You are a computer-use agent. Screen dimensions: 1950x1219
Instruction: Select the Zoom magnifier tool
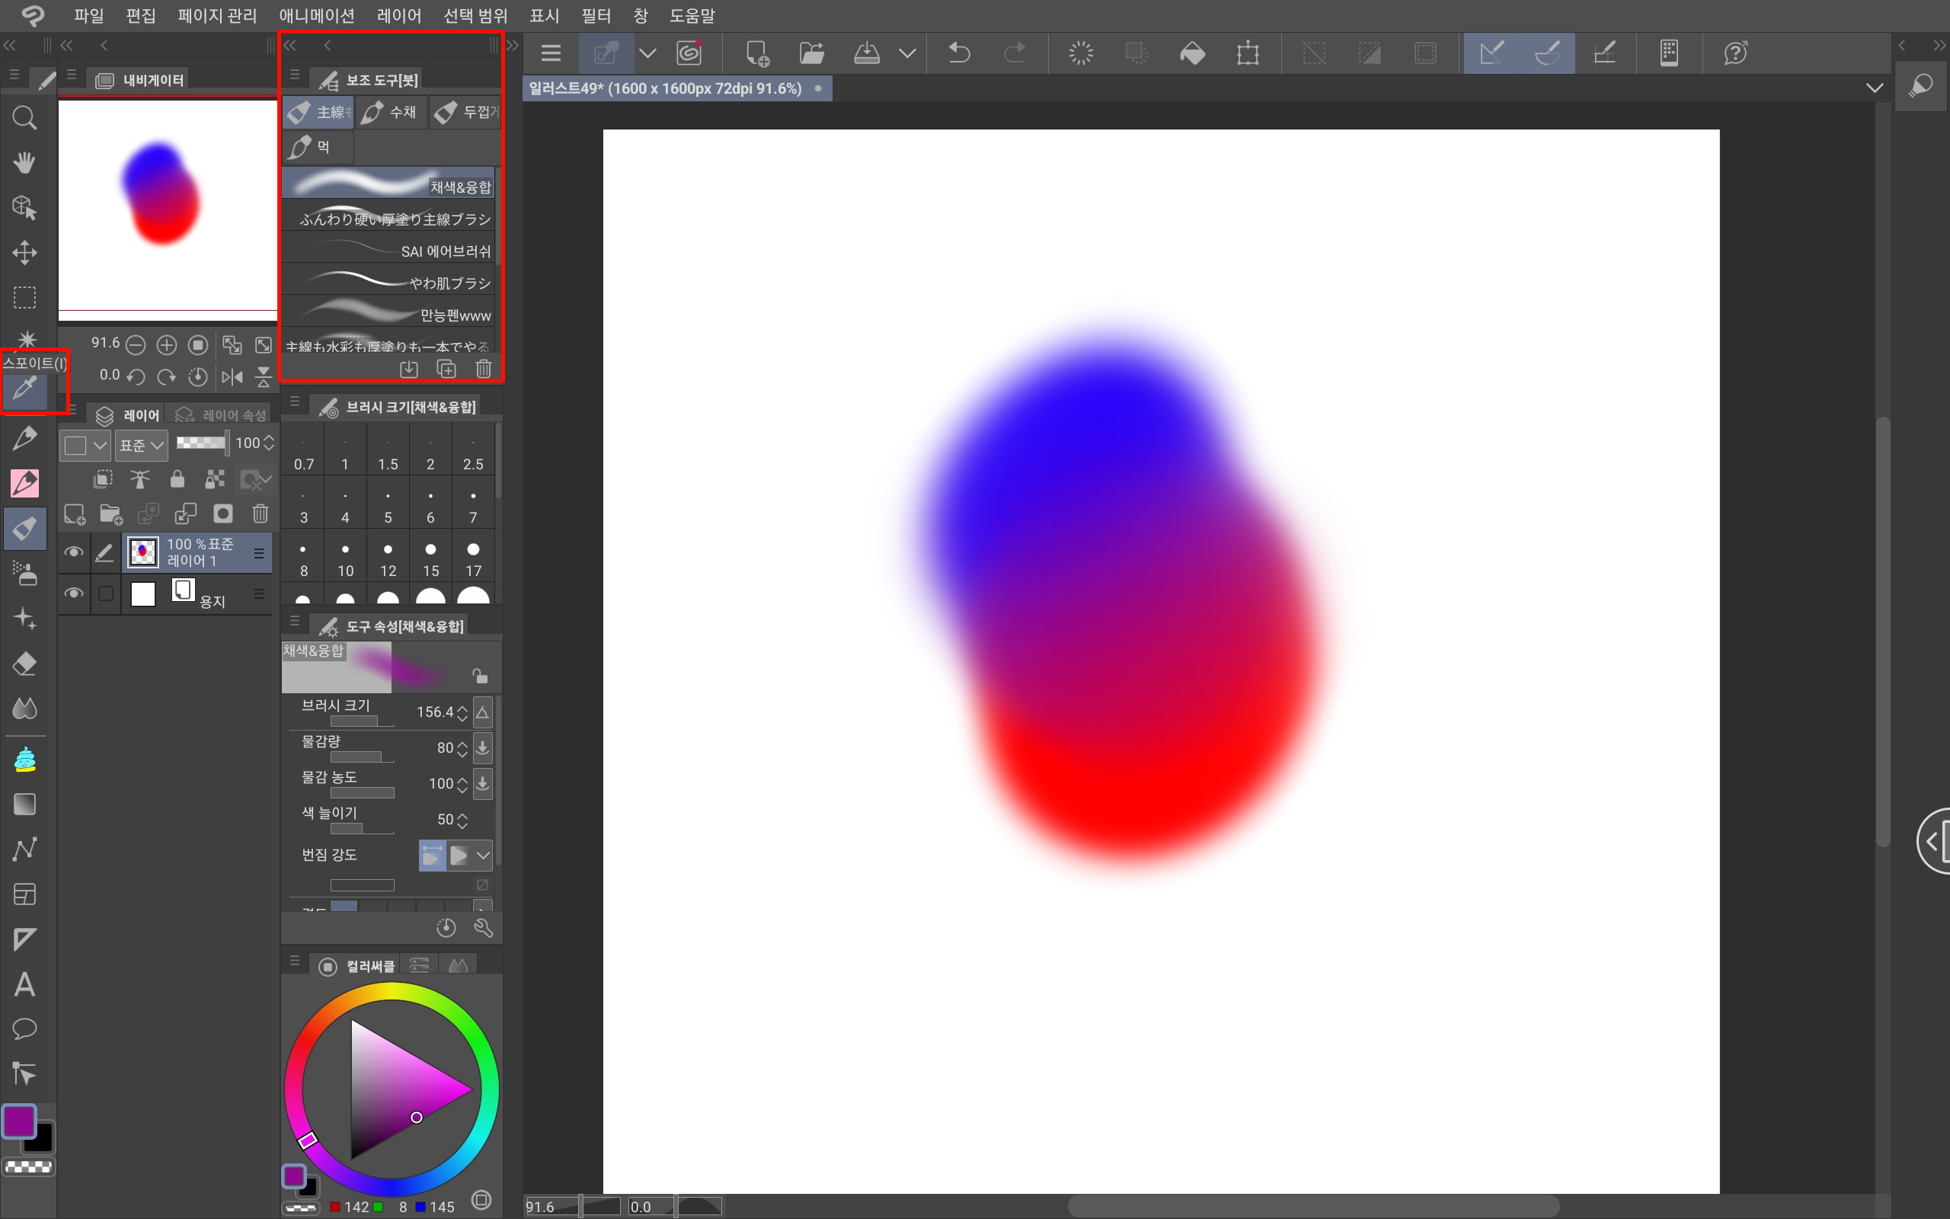pyautogui.click(x=24, y=119)
